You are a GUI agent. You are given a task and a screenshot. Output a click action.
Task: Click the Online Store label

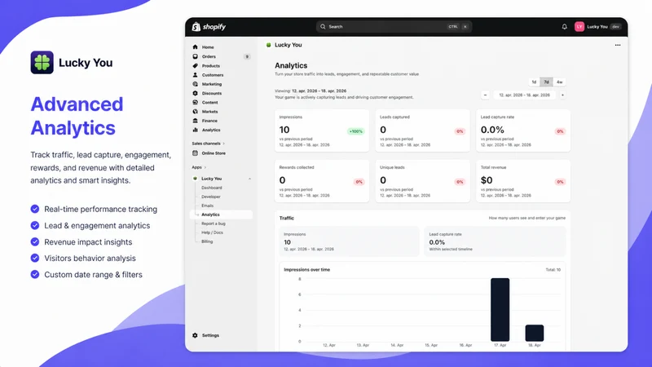pos(214,153)
